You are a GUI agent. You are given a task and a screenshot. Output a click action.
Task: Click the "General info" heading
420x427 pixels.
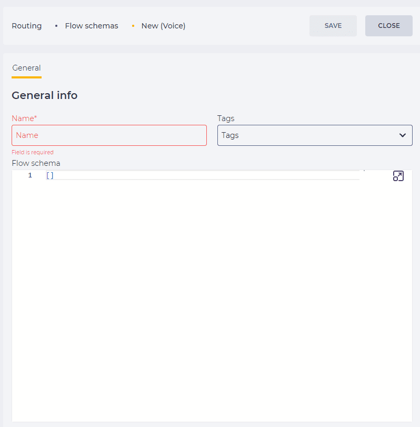(x=45, y=96)
